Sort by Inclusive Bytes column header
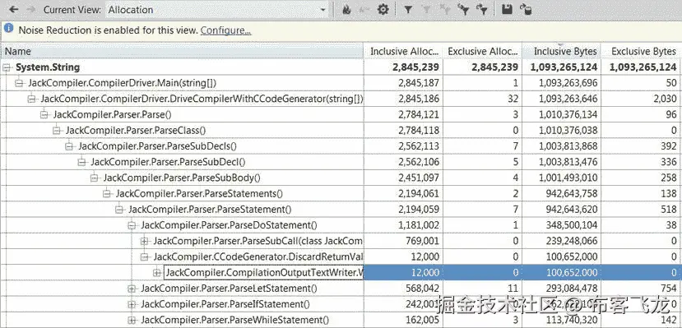The height and width of the screenshot is (328, 682). [561, 51]
